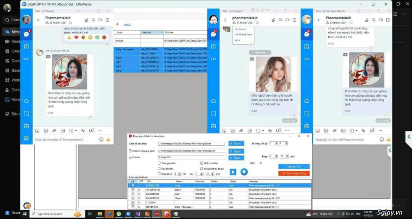Uncheck 'Nhắn tin nhóm' checkbox
This screenshot has height=219, width=412.
pos(202,163)
